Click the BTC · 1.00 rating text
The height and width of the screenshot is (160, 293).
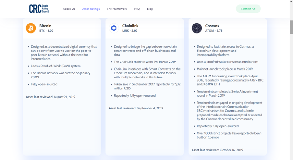(46, 31)
